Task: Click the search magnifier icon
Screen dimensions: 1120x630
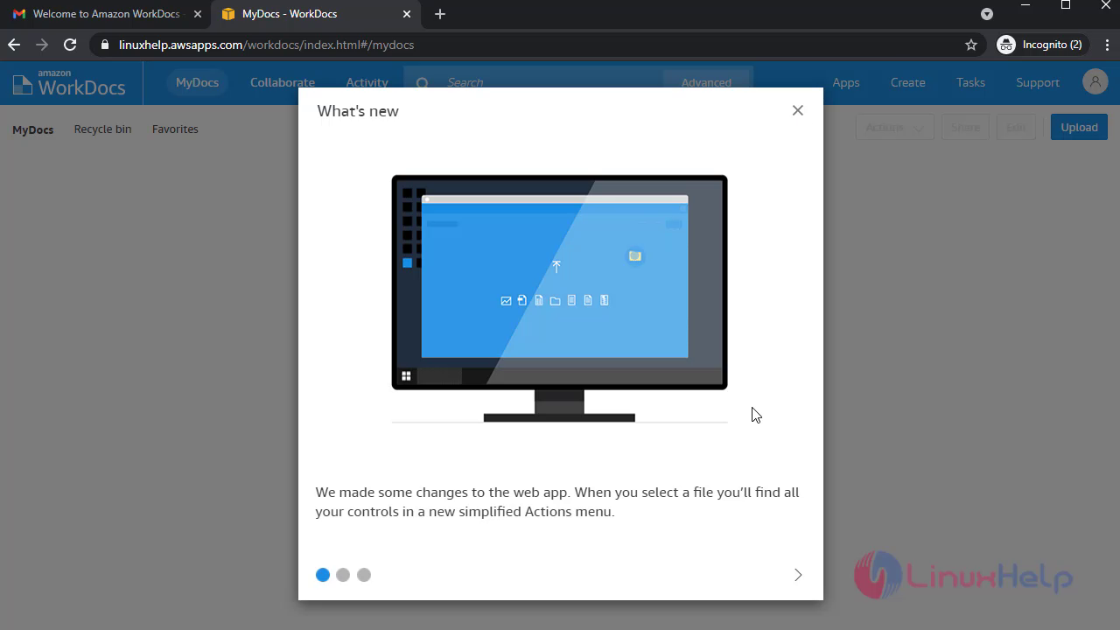Action: 422,83
